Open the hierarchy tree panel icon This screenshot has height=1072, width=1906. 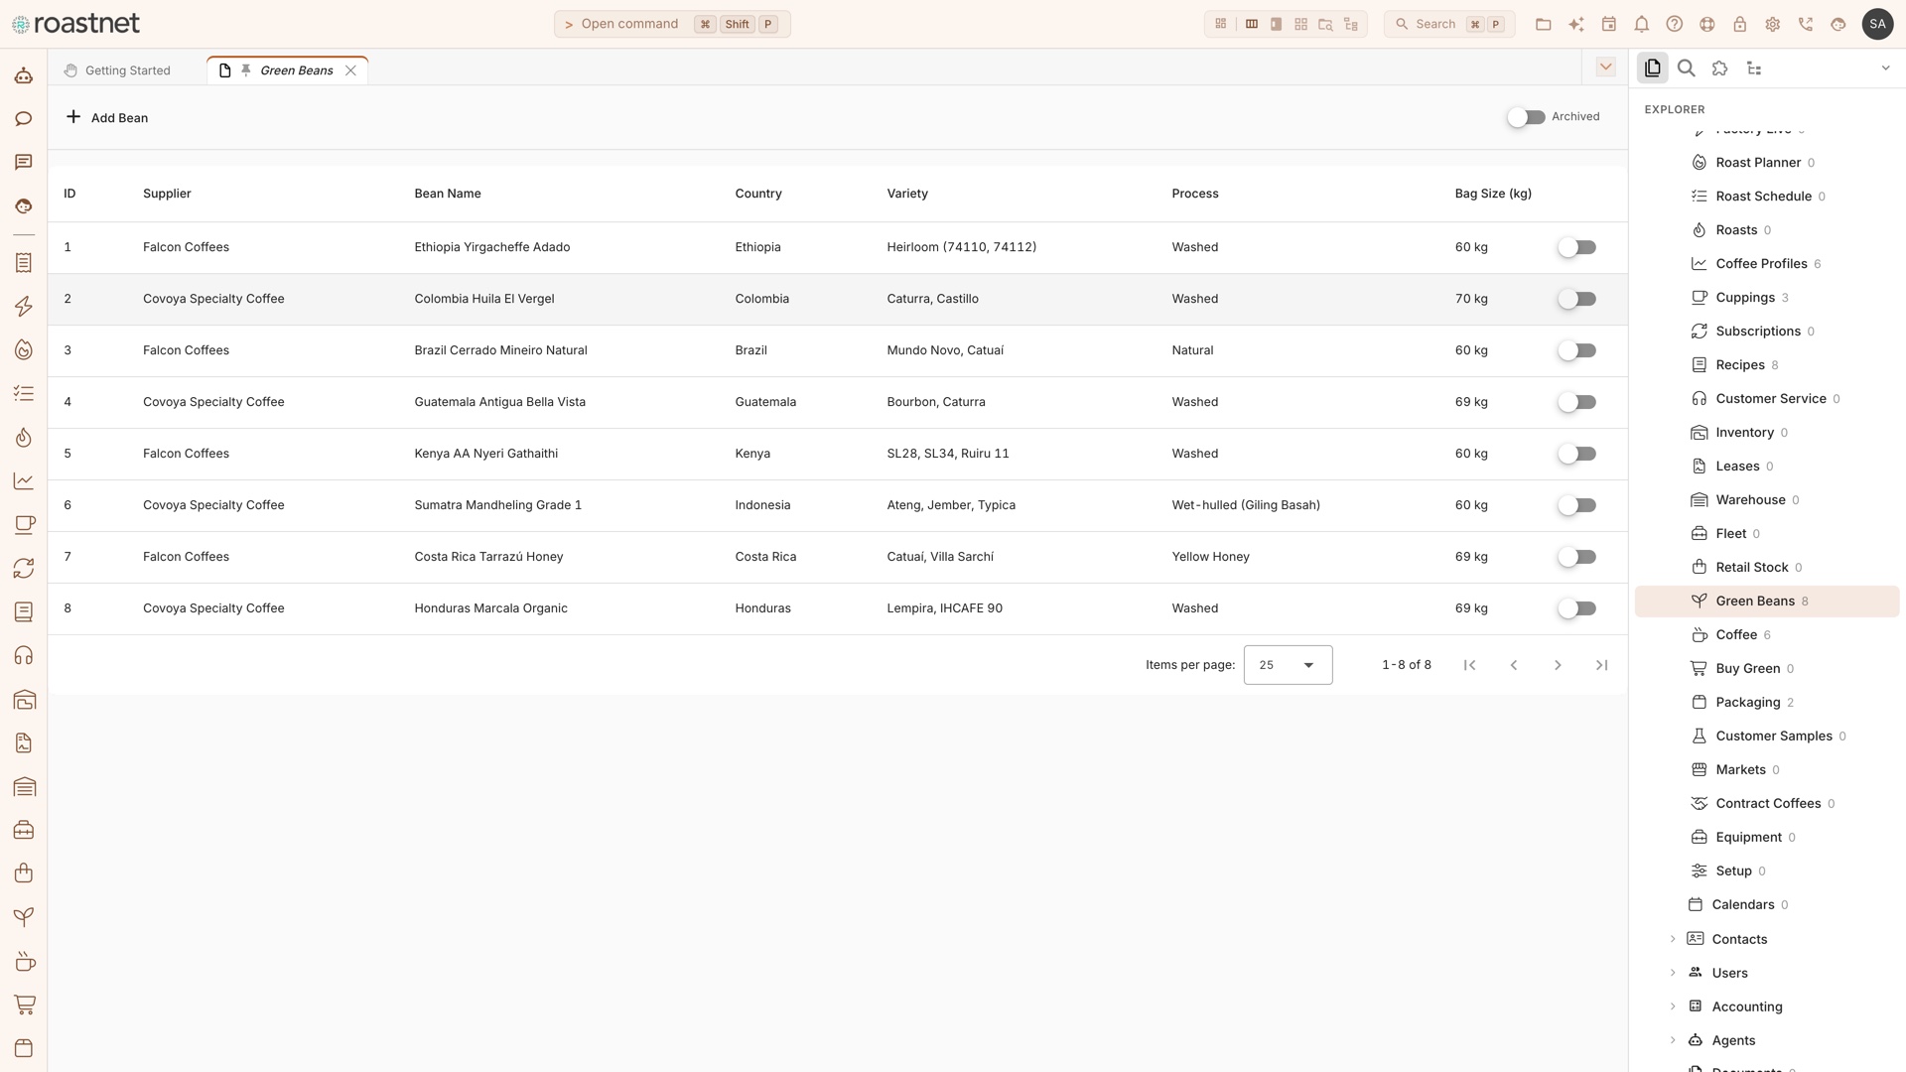click(1754, 67)
